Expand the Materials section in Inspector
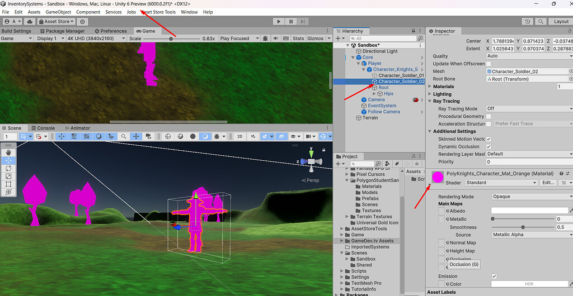Viewport: 573px width, 296px height. (x=430, y=87)
